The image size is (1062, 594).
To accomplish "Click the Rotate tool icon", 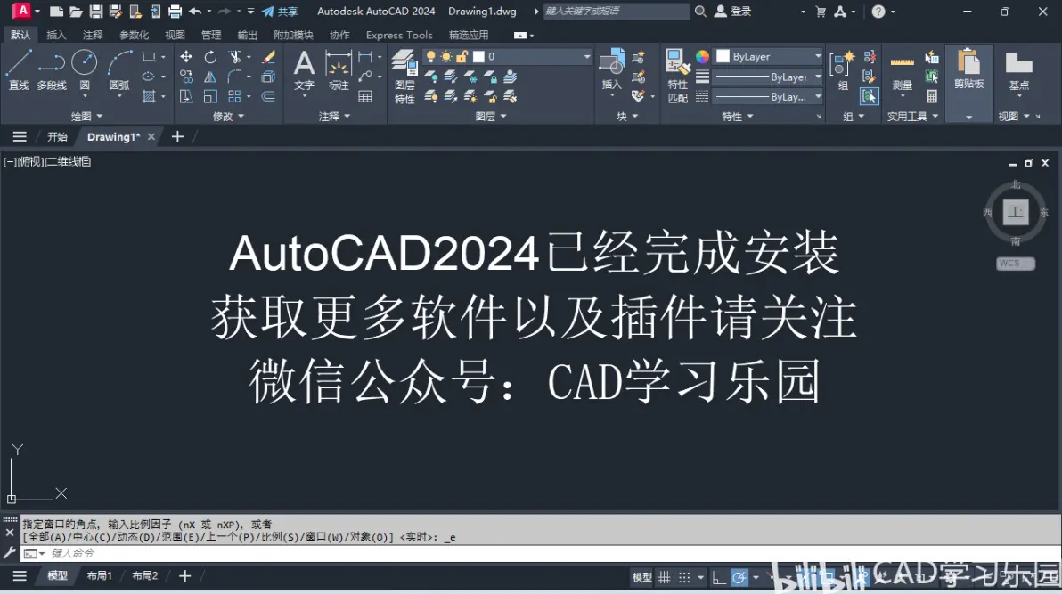I will (x=210, y=57).
